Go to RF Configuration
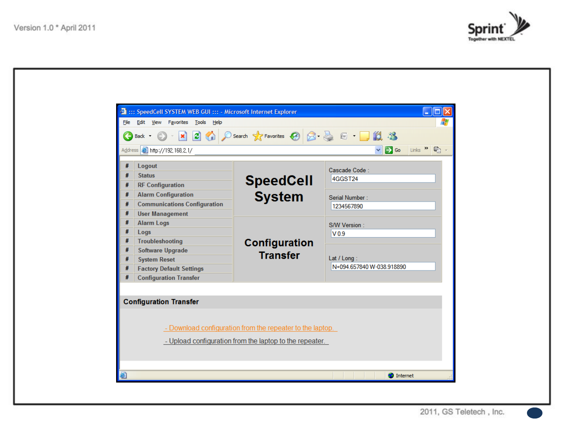 point(161,185)
